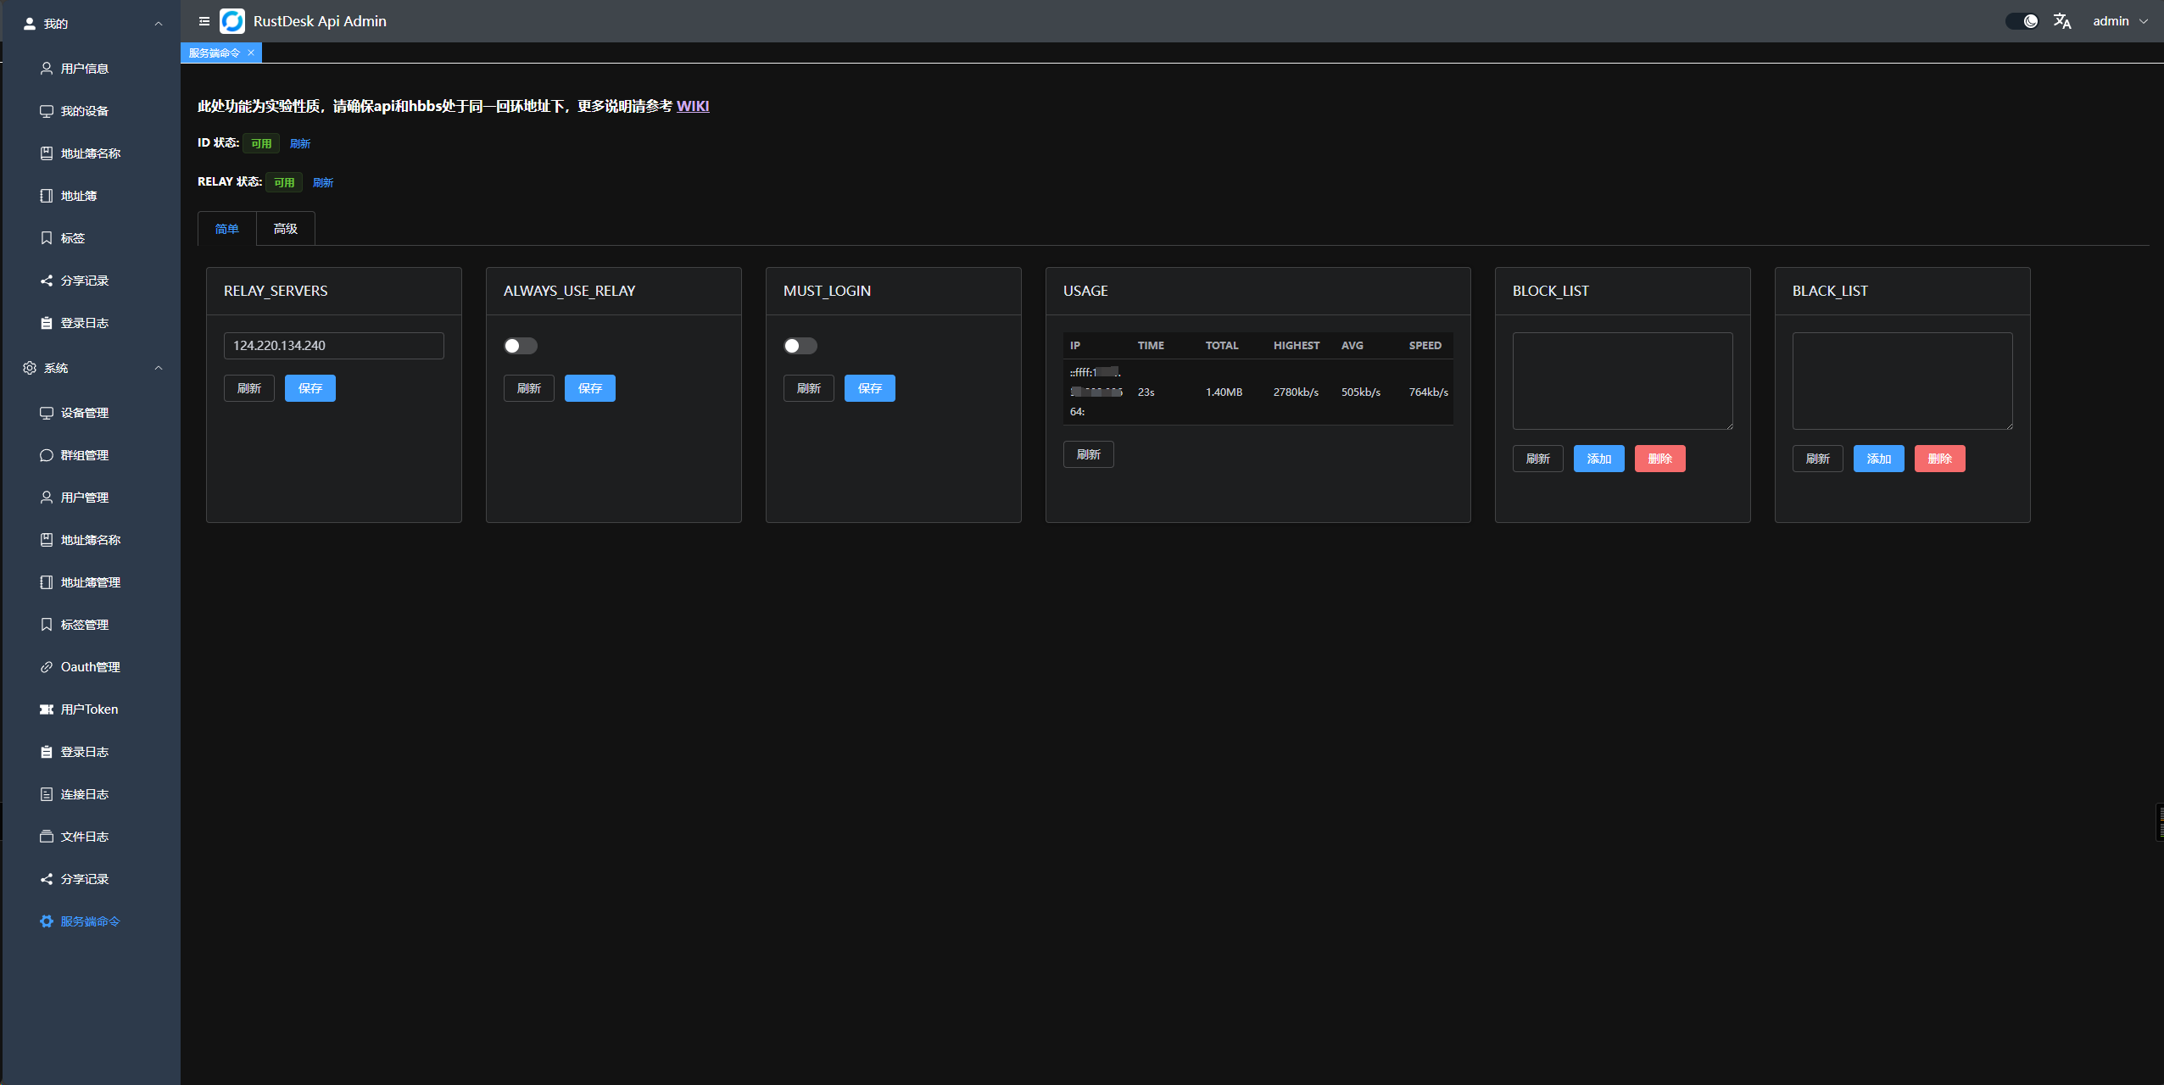Open the 我的设备 sidebar page
Screen dimensions: 2164x1085
tap(84, 110)
